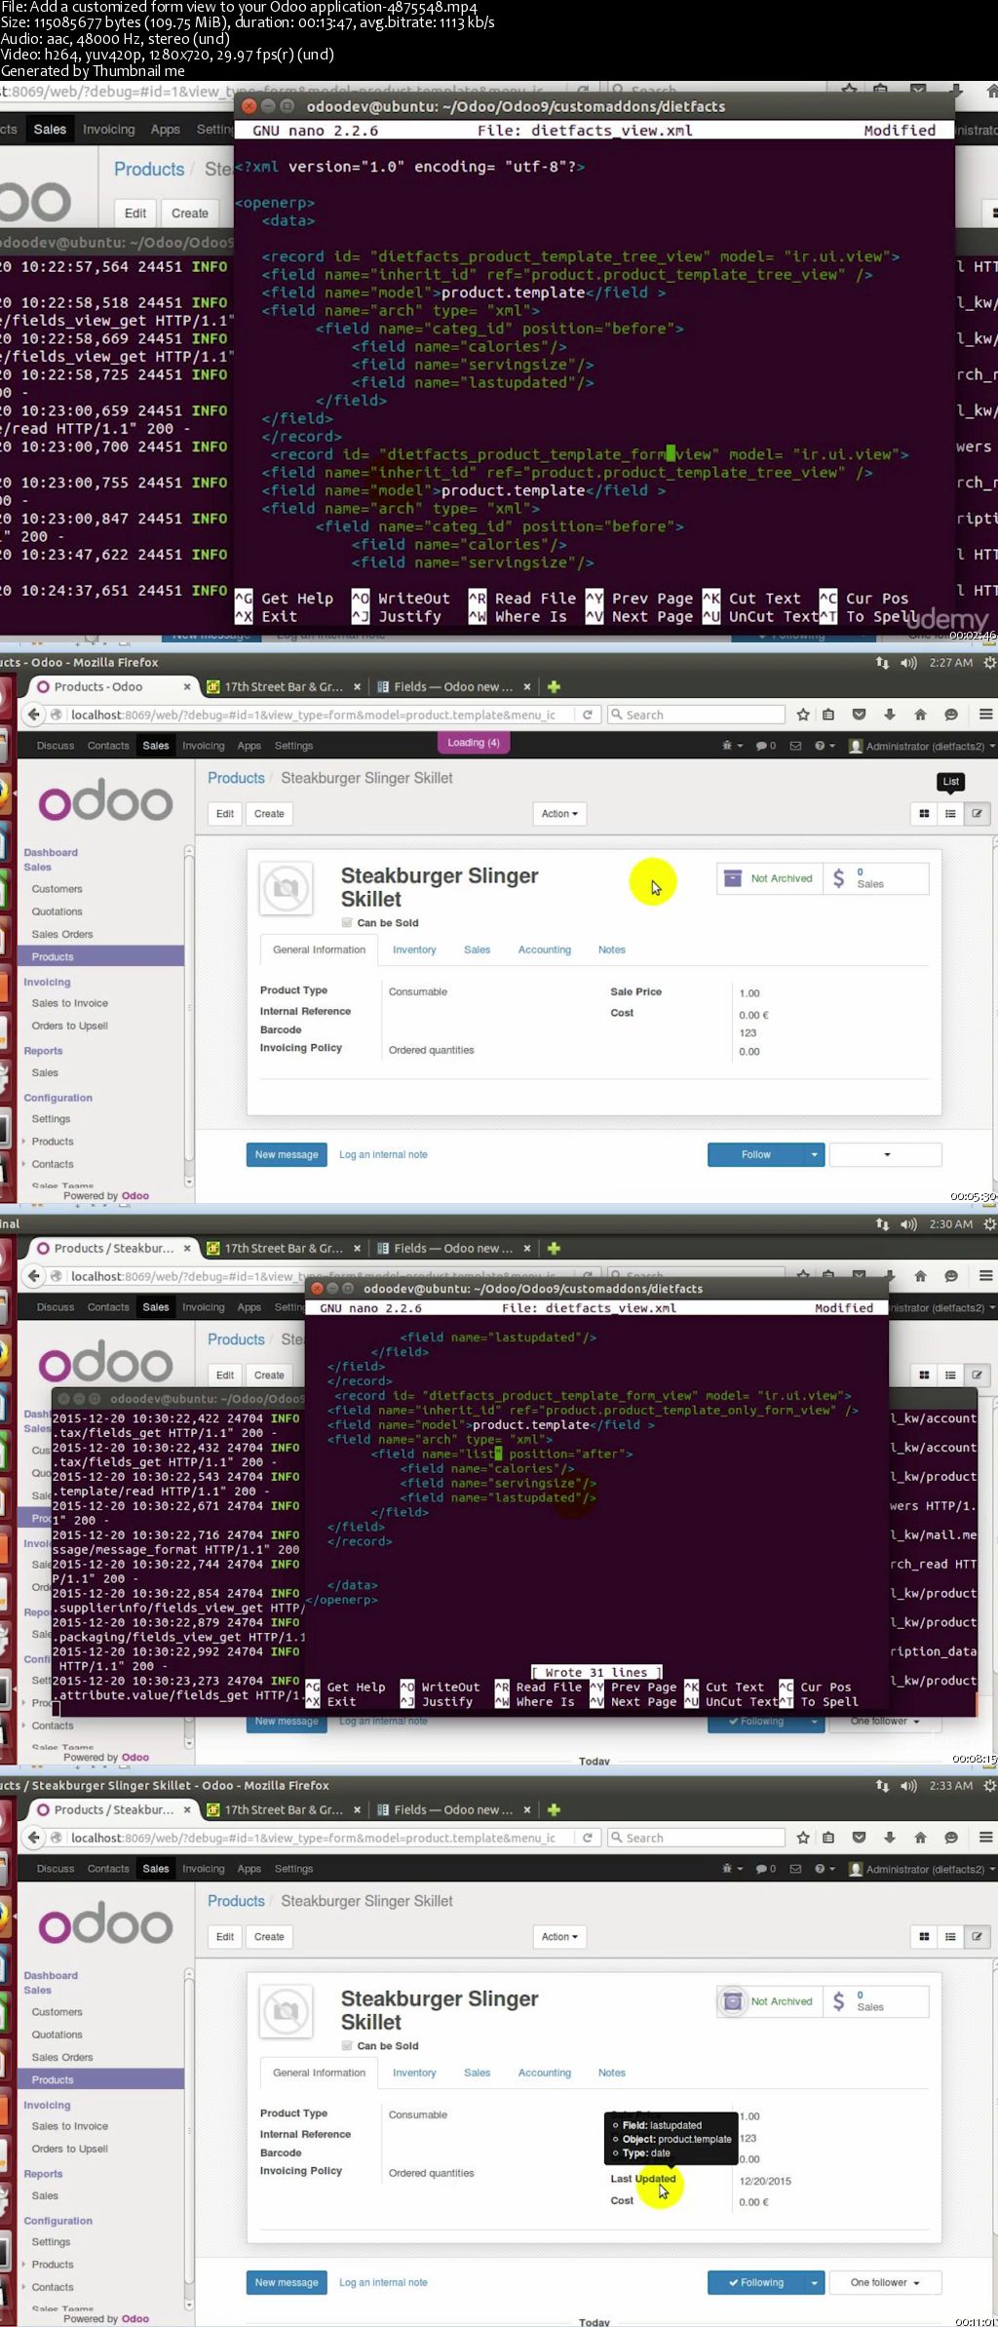Image resolution: width=998 pixels, height=2327 pixels.
Task: Click Log an internal note in 2:33 AM frame
Action: (x=383, y=2282)
